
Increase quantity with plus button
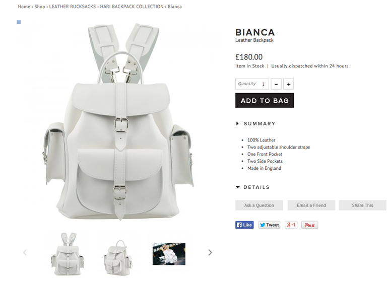point(289,84)
